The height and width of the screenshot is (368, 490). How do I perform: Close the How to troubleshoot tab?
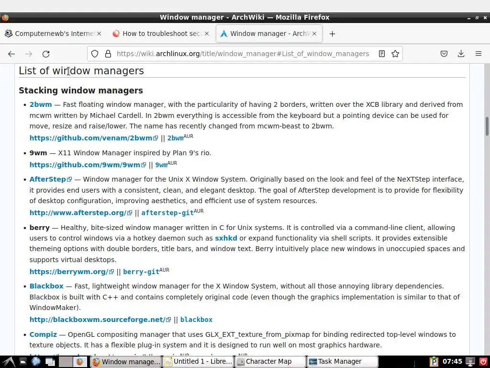click(207, 34)
